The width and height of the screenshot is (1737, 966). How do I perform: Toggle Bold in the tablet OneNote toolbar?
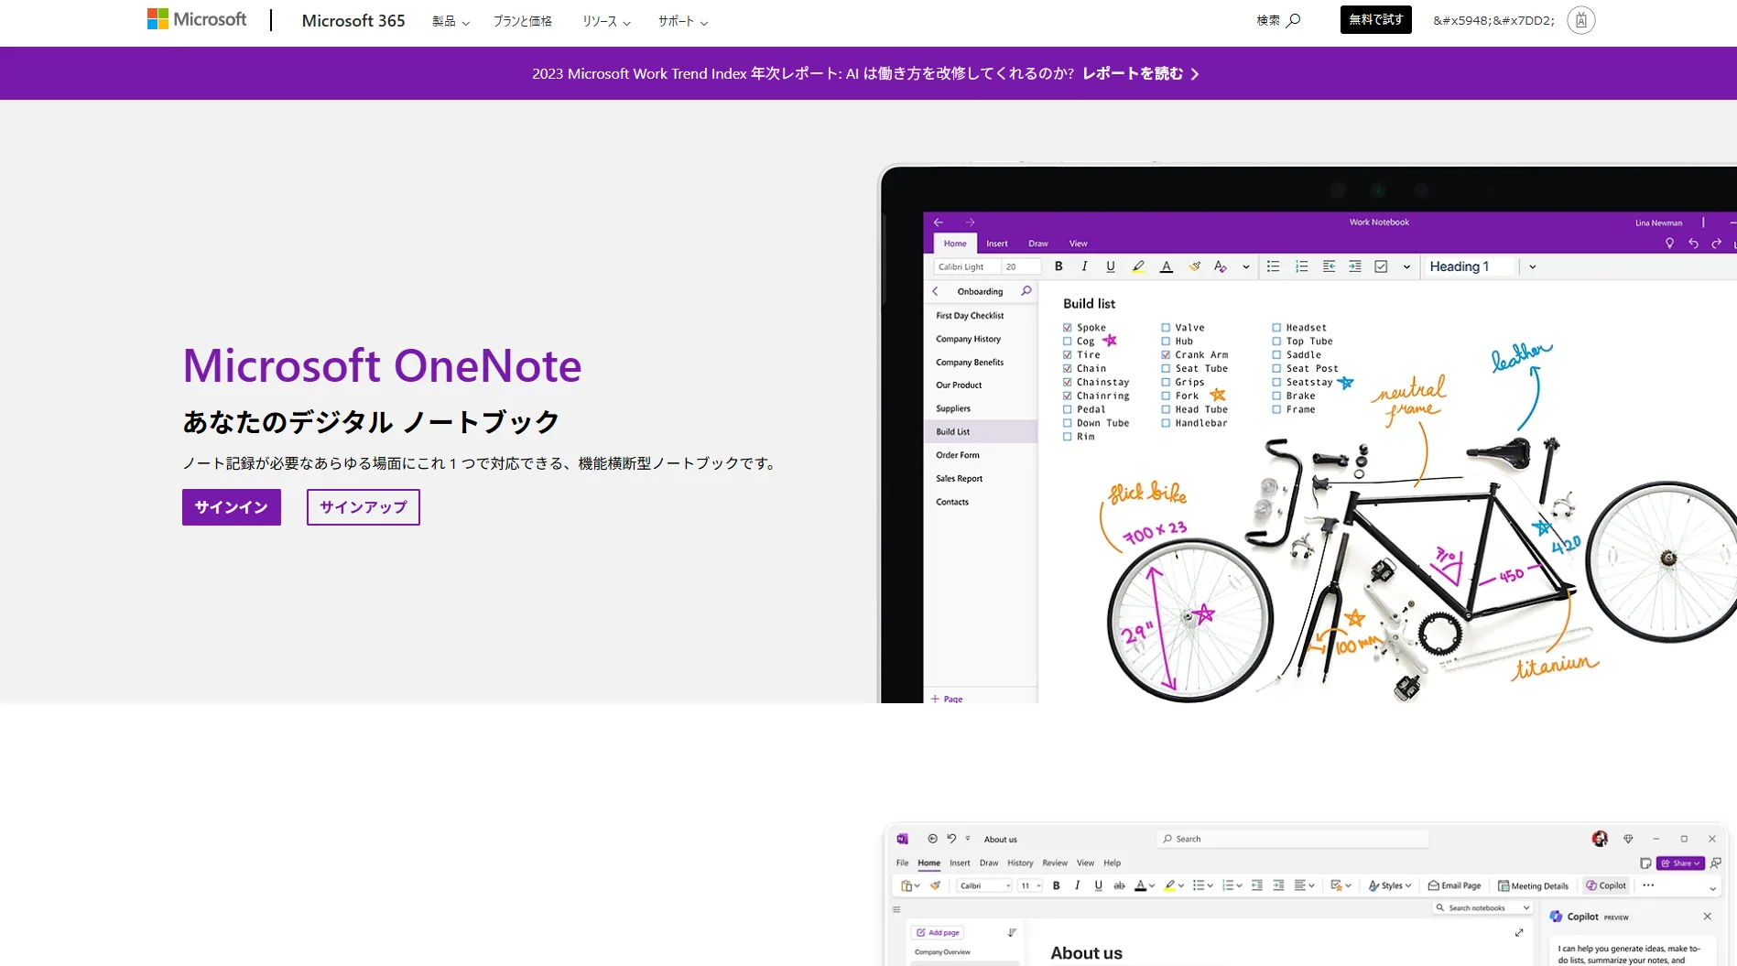point(1058,266)
